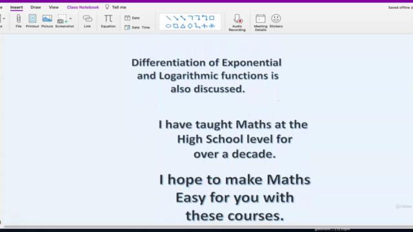
Task: Click the line "High School level for"
Action: tap(235, 139)
